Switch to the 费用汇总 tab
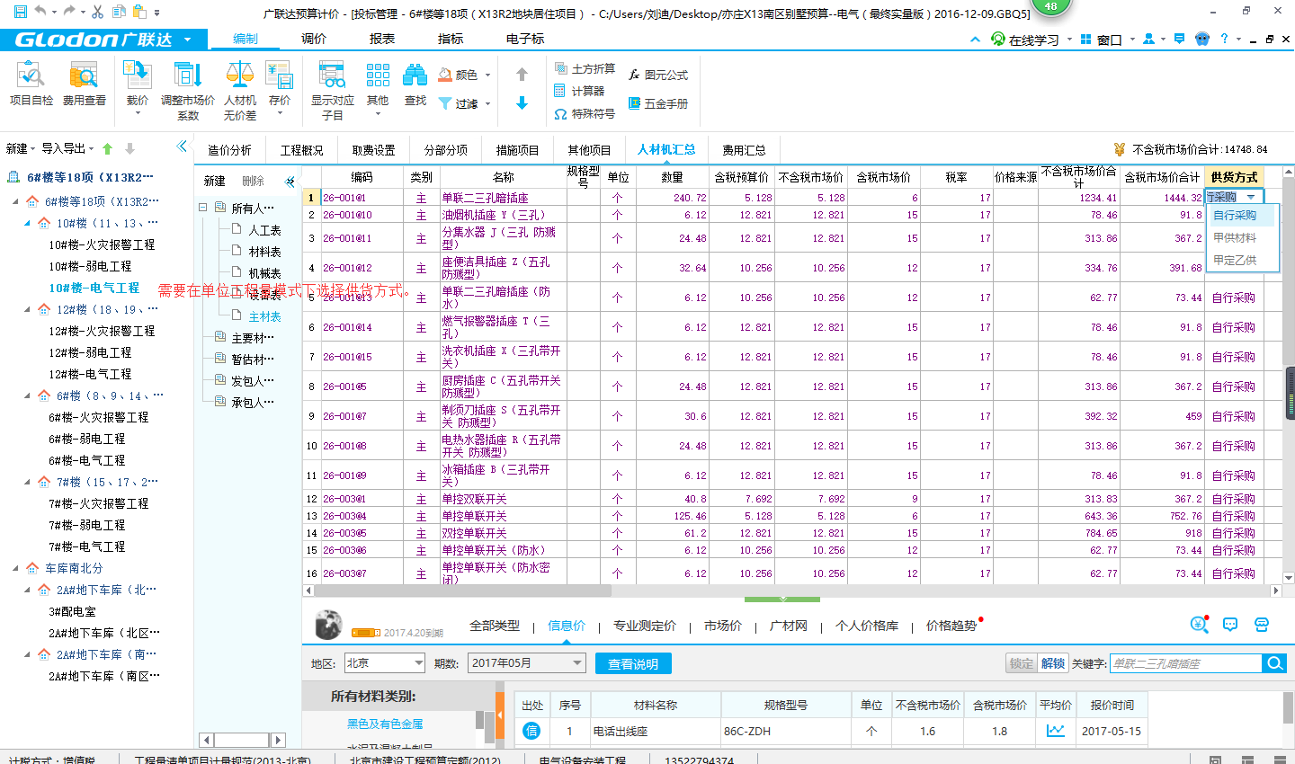The height and width of the screenshot is (764, 1295). (744, 150)
